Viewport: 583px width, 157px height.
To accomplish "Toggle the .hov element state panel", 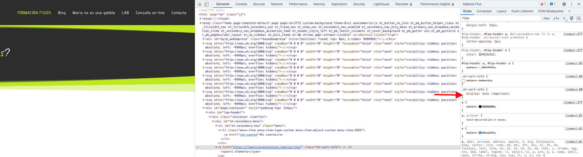I will (x=546, y=18).
